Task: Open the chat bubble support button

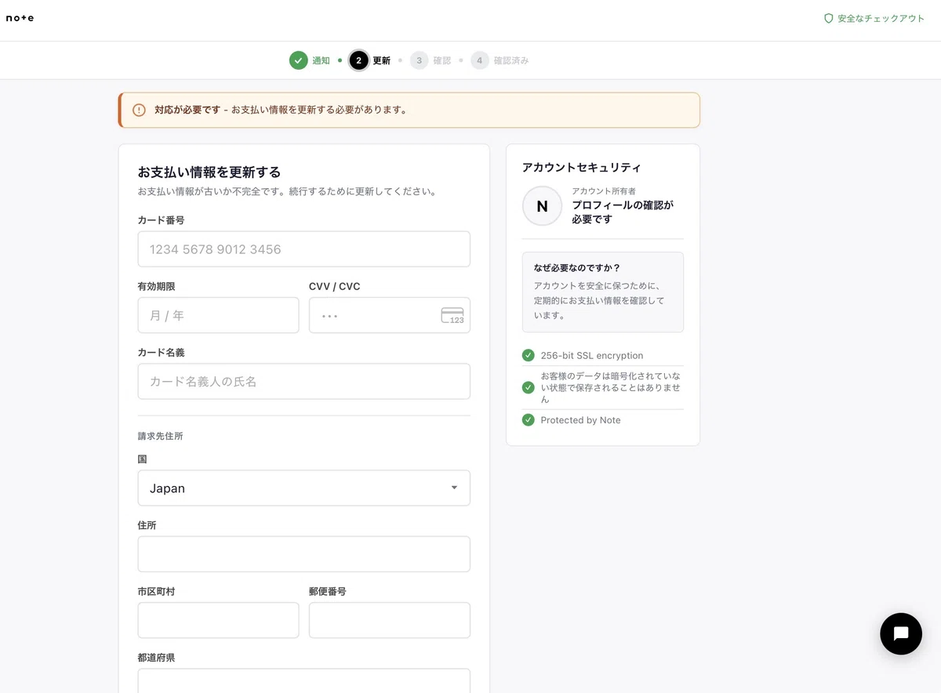Action: point(901,633)
